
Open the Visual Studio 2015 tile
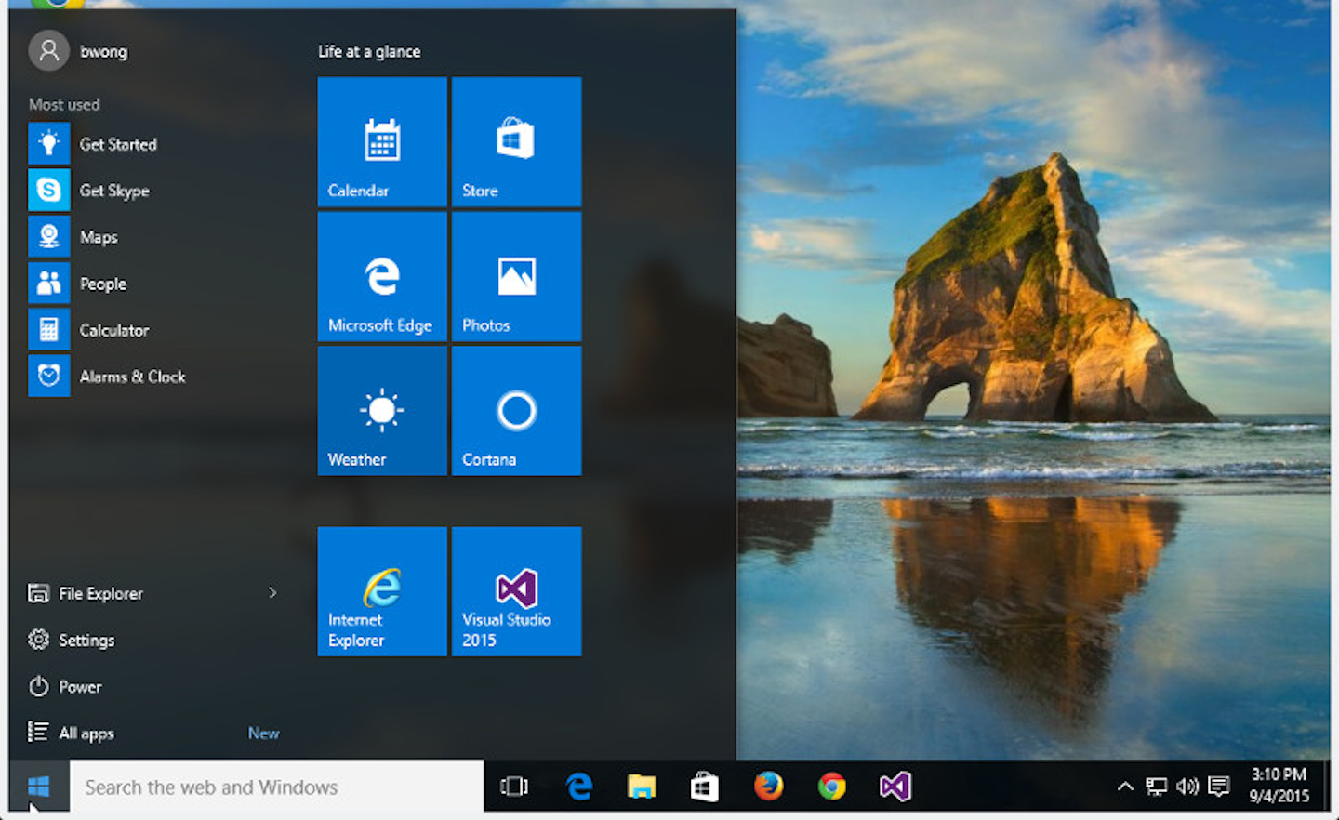point(516,591)
